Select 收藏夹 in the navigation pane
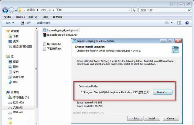This screenshot has height=125, width=194. point(13,31)
